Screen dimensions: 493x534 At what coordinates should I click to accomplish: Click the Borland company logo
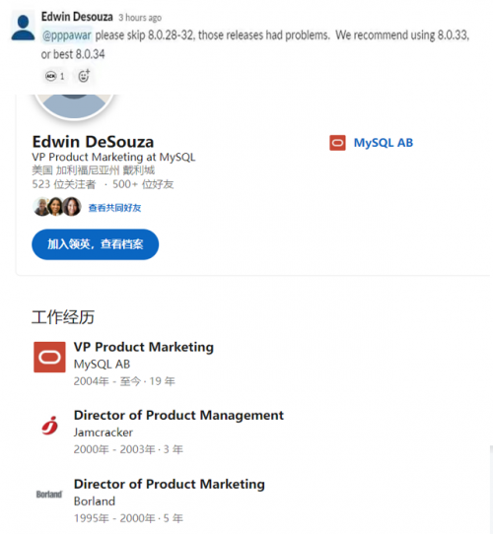click(x=49, y=495)
